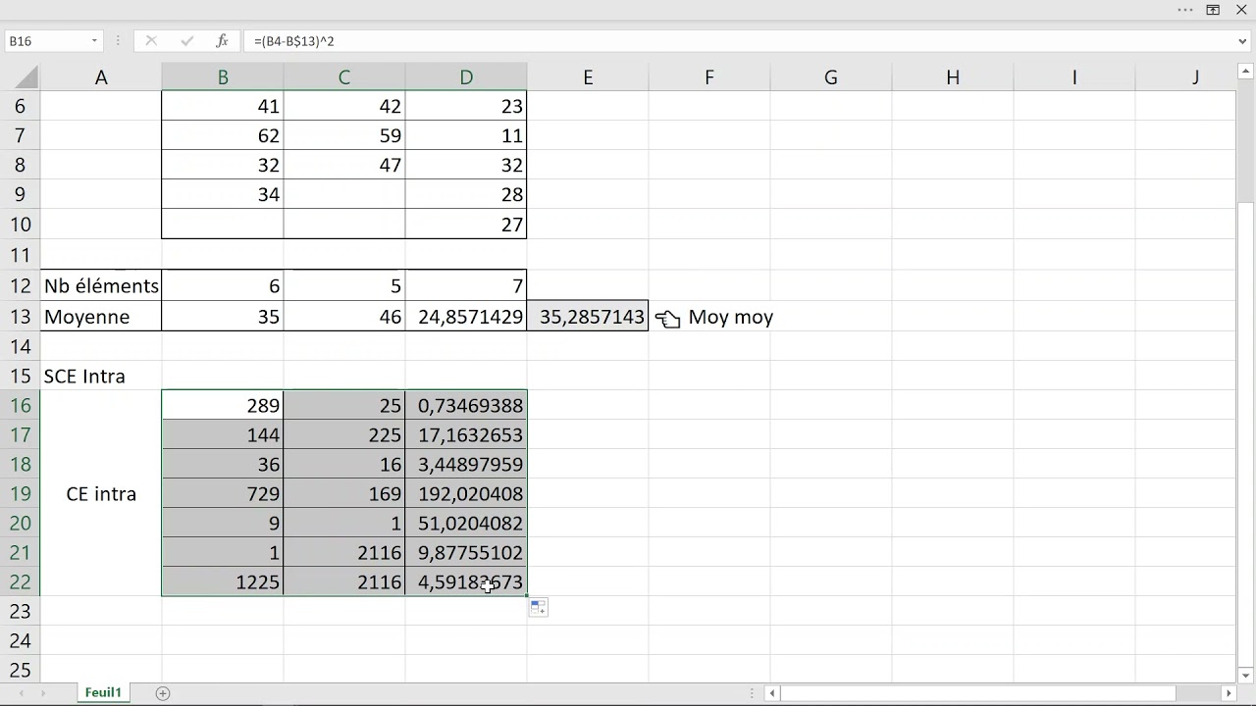Click cell D13 containing 24,8571429
This screenshot has width=1256, height=706.
tap(466, 317)
